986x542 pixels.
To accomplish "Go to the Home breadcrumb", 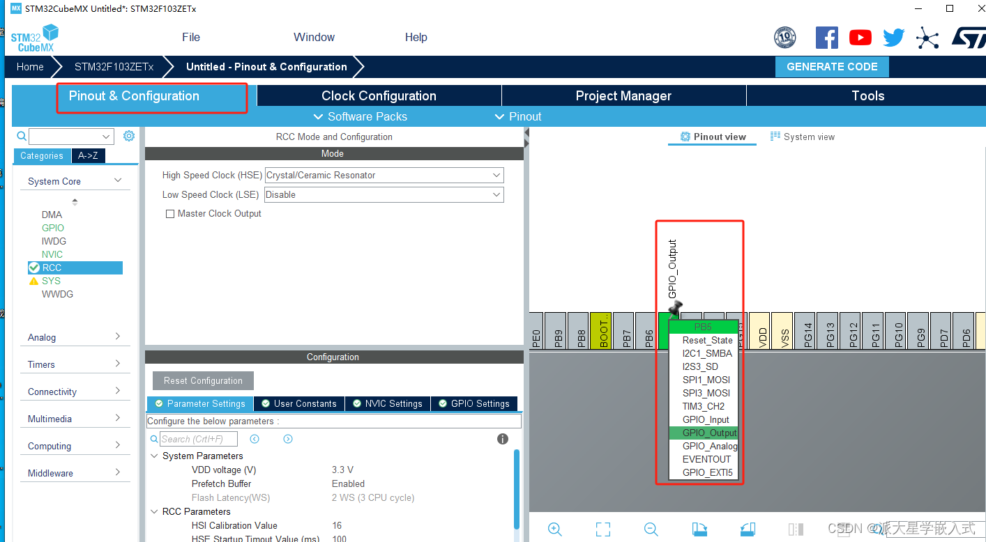I will coord(30,67).
